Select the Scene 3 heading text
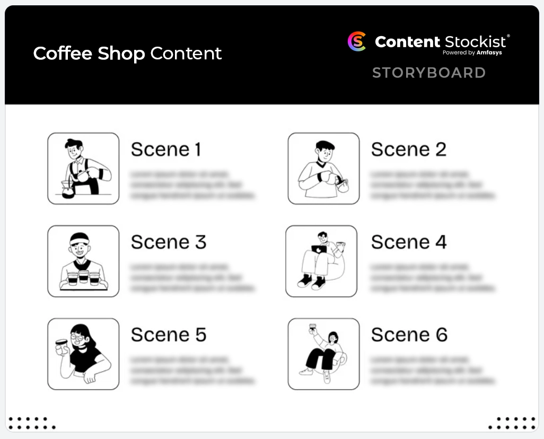This screenshot has height=439, width=544. click(169, 242)
